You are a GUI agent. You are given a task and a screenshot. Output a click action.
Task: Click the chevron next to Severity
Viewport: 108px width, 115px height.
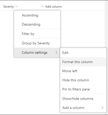pyautogui.click(x=16, y=6)
